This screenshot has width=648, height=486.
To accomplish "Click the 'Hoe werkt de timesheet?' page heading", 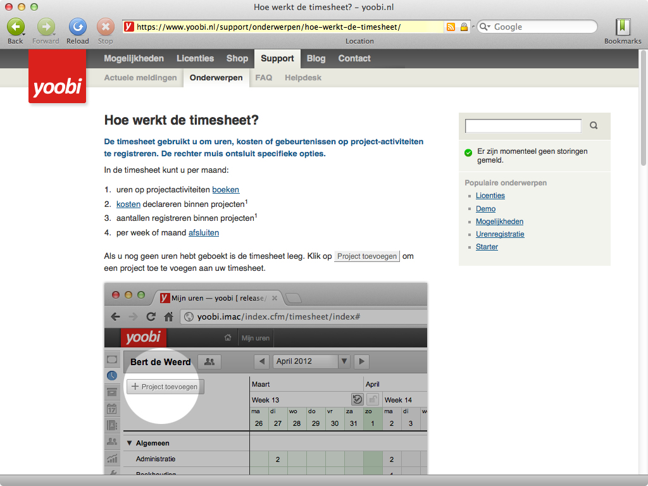I will [182, 120].
